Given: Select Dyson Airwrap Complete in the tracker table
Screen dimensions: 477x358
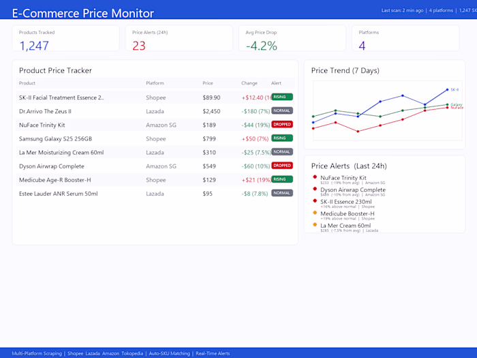Looking at the screenshot, I should coord(51,166).
